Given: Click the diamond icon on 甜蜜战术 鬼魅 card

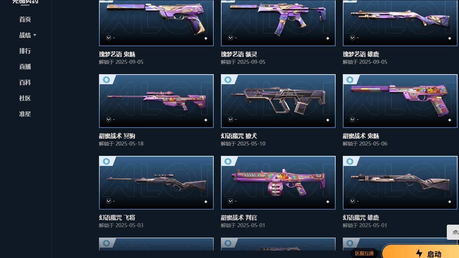Looking at the screenshot, I should [450, 120].
